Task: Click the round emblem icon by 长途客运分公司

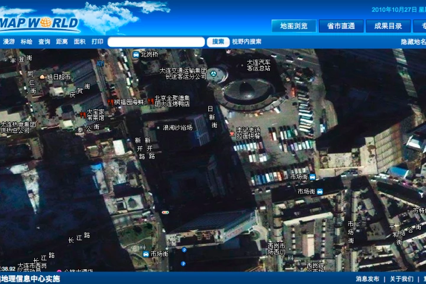Action: 214,73
